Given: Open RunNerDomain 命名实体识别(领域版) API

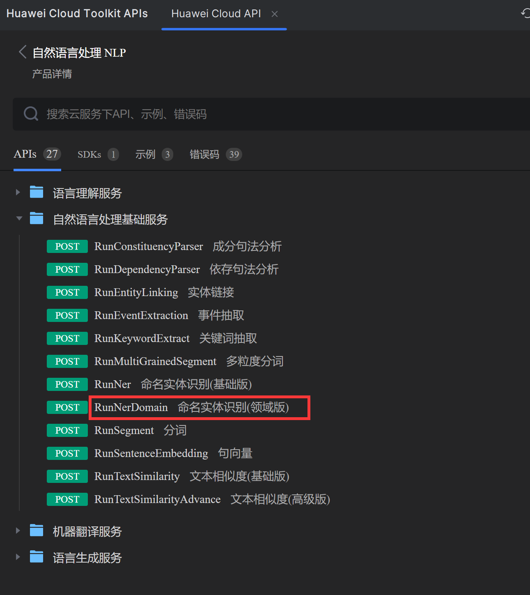Looking at the screenshot, I should coord(192,407).
